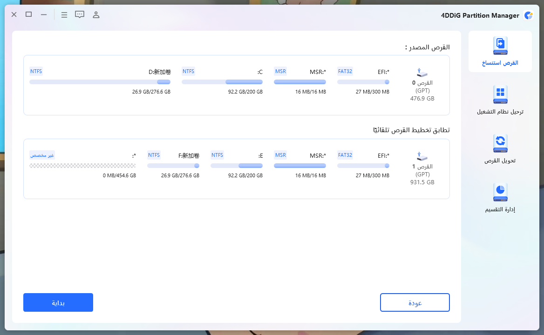
Task: Click the ترحيل نظام التشغيل label
Action: [x=500, y=112]
